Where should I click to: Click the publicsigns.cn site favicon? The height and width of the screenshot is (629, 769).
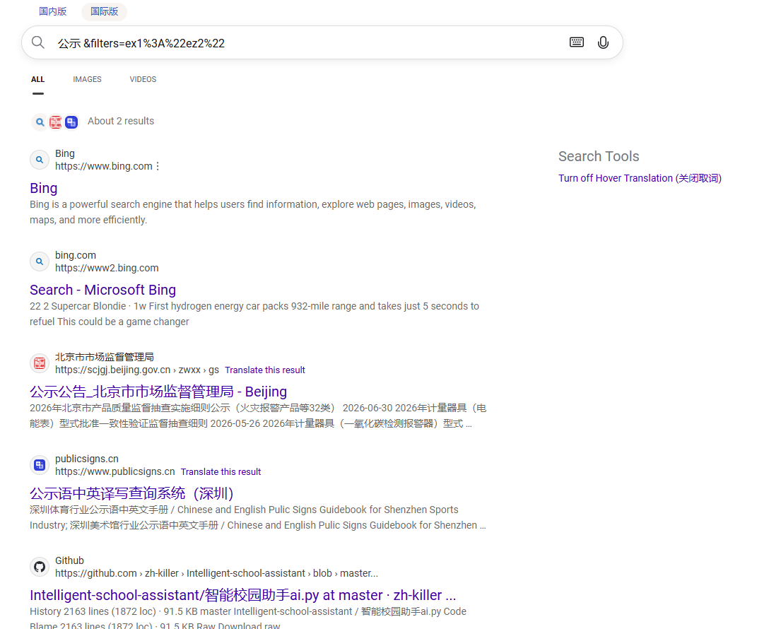(40, 465)
